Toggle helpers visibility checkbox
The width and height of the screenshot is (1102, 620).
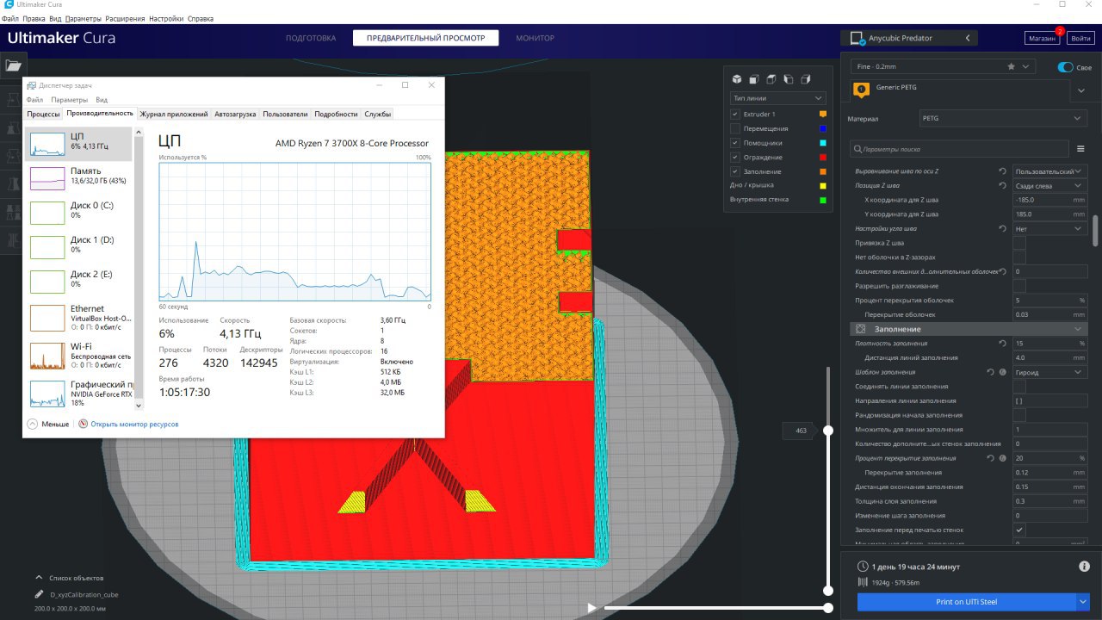click(735, 143)
